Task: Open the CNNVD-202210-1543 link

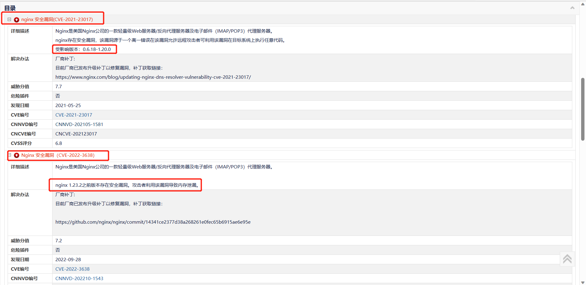Action: coord(79,279)
